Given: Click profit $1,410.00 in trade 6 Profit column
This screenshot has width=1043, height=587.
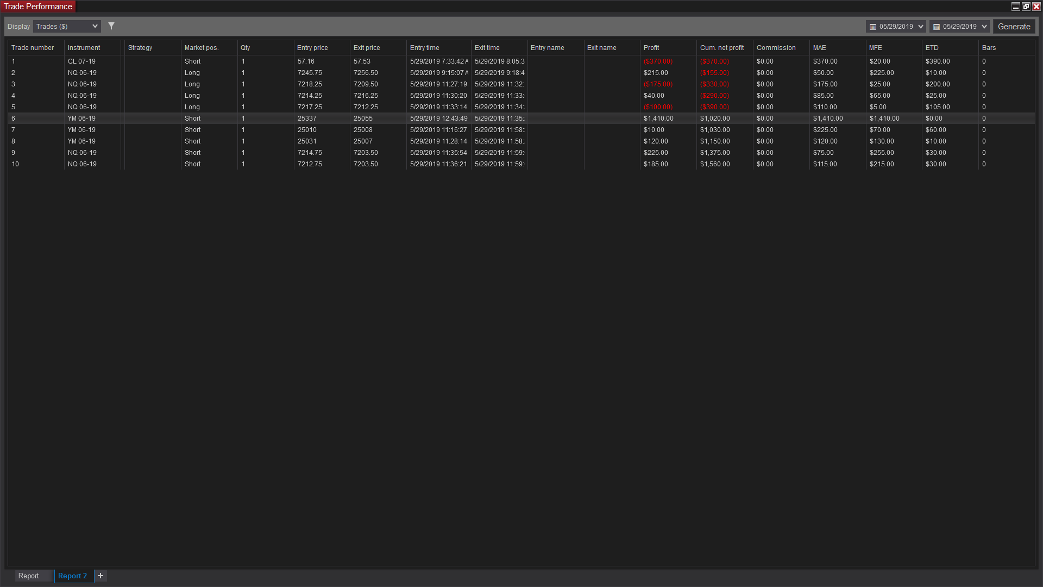Looking at the screenshot, I should pos(658,118).
